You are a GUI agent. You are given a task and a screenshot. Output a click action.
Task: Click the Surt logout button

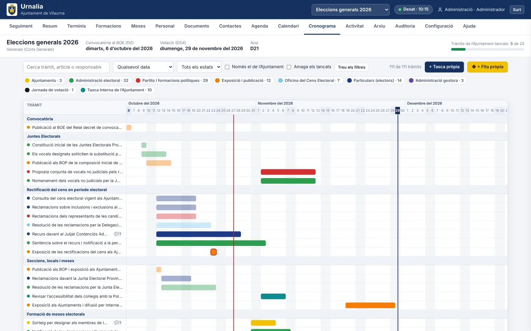point(517,10)
